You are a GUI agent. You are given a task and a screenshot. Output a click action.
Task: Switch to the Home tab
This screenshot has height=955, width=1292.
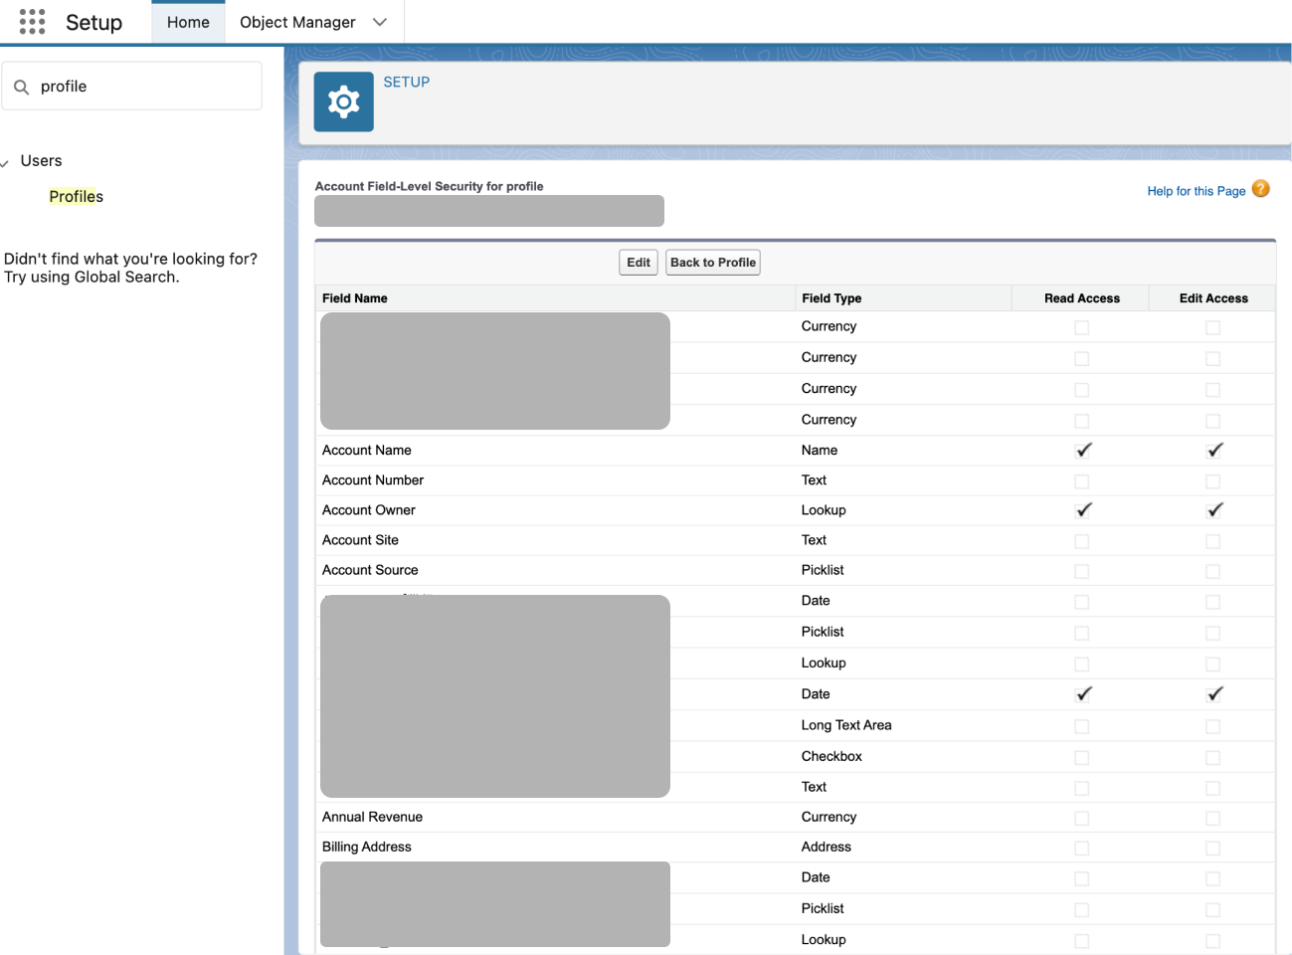188,21
